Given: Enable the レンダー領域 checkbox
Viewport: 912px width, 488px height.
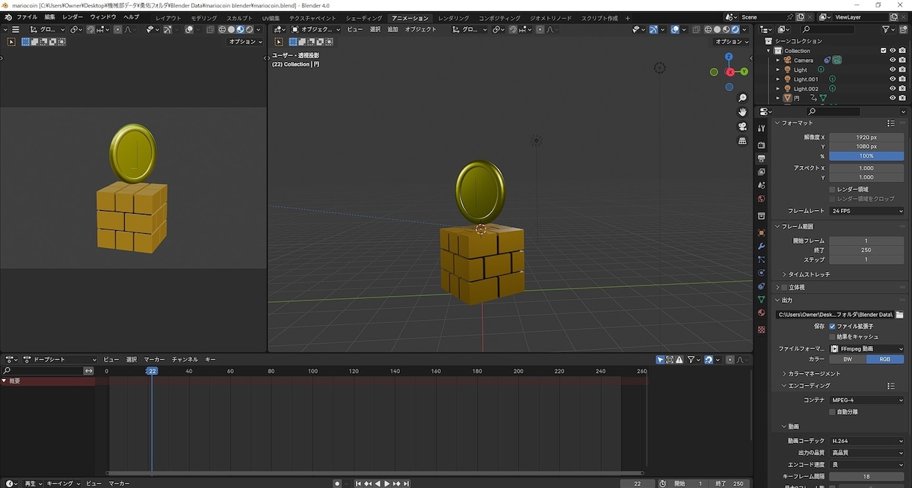Looking at the screenshot, I should click(x=832, y=190).
